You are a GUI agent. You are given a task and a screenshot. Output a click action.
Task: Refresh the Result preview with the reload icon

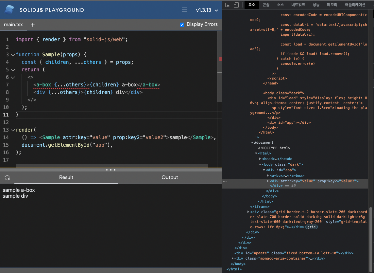click(x=7, y=177)
